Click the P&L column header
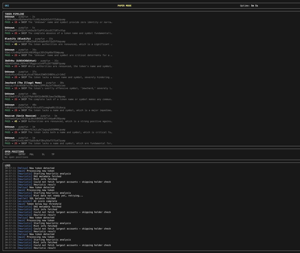Screen dimensions: 300x253 coord(31,154)
